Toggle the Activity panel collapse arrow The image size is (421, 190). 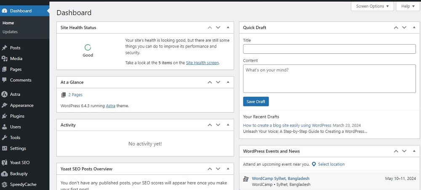click(x=228, y=125)
